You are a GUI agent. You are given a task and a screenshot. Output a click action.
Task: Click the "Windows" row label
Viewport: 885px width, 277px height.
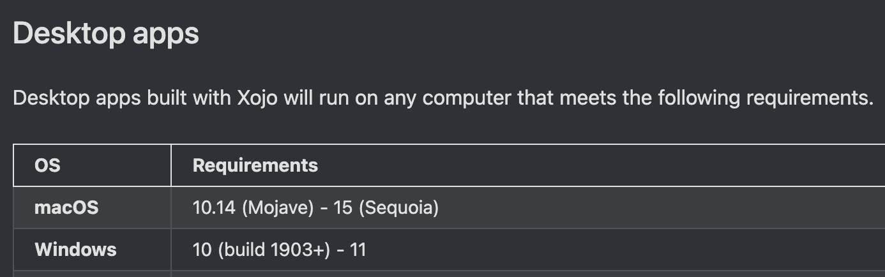(x=75, y=249)
